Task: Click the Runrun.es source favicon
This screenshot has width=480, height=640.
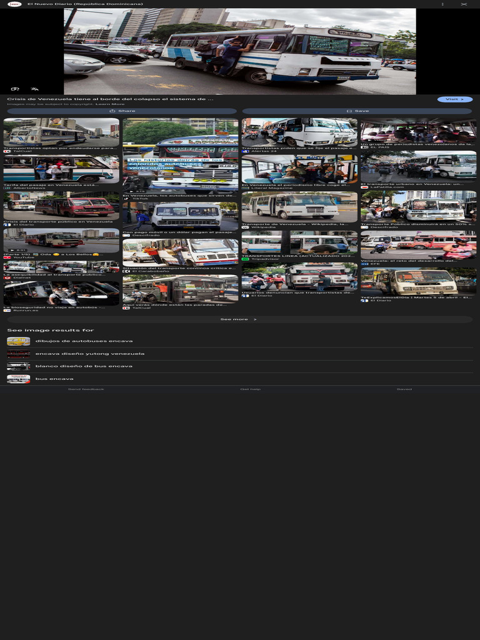Action: click(7, 311)
